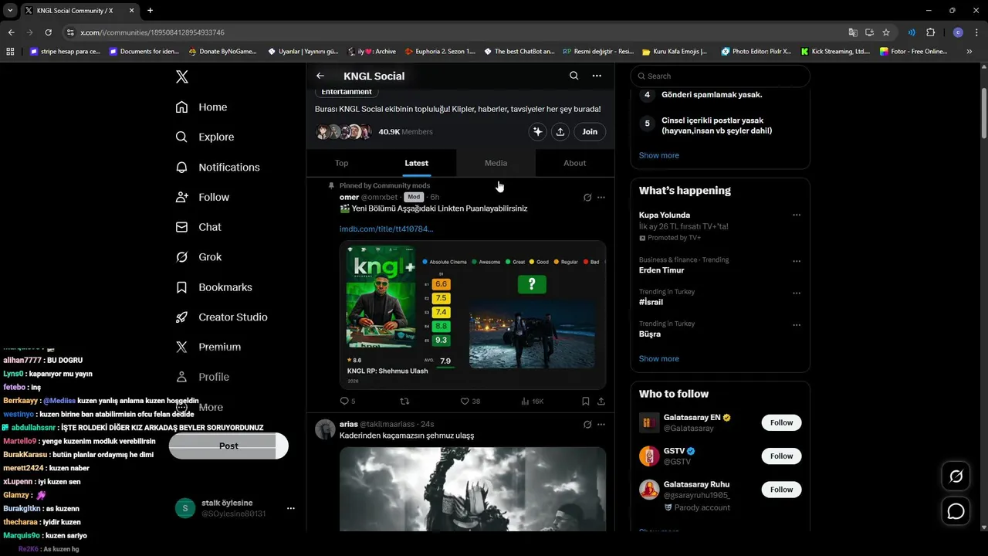Open the community more options menu
Image resolution: width=988 pixels, height=556 pixels.
click(x=597, y=76)
